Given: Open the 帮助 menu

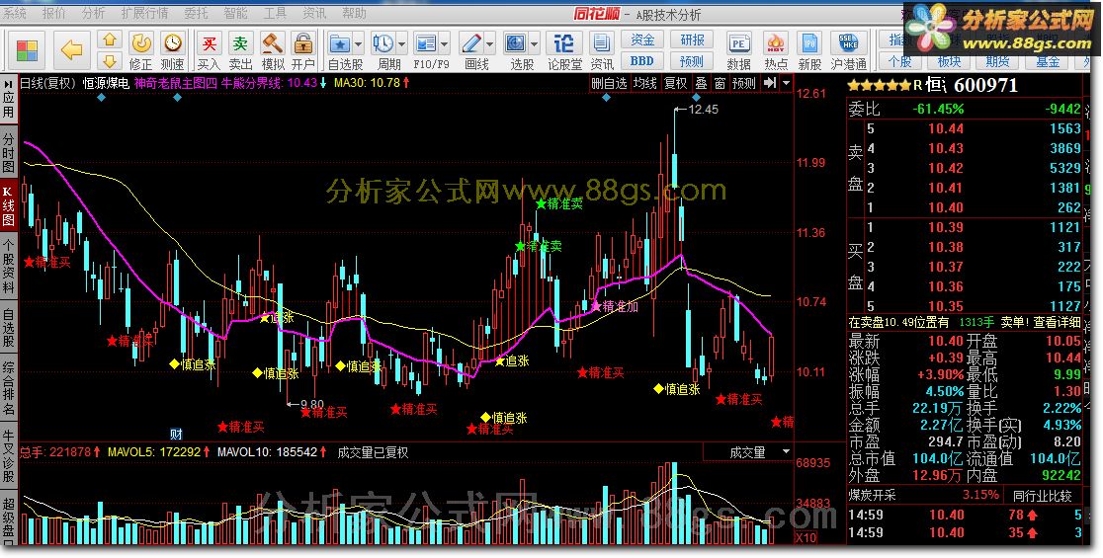Looking at the screenshot, I should [354, 14].
